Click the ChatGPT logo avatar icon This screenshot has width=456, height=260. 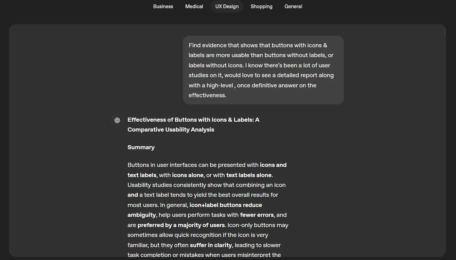click(117, 120)
